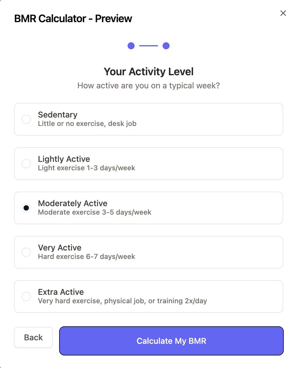Screen dimensions: 296x368
Task: Click "Light exercise 1-3 days/week" description
Action: tap(87, 168)
